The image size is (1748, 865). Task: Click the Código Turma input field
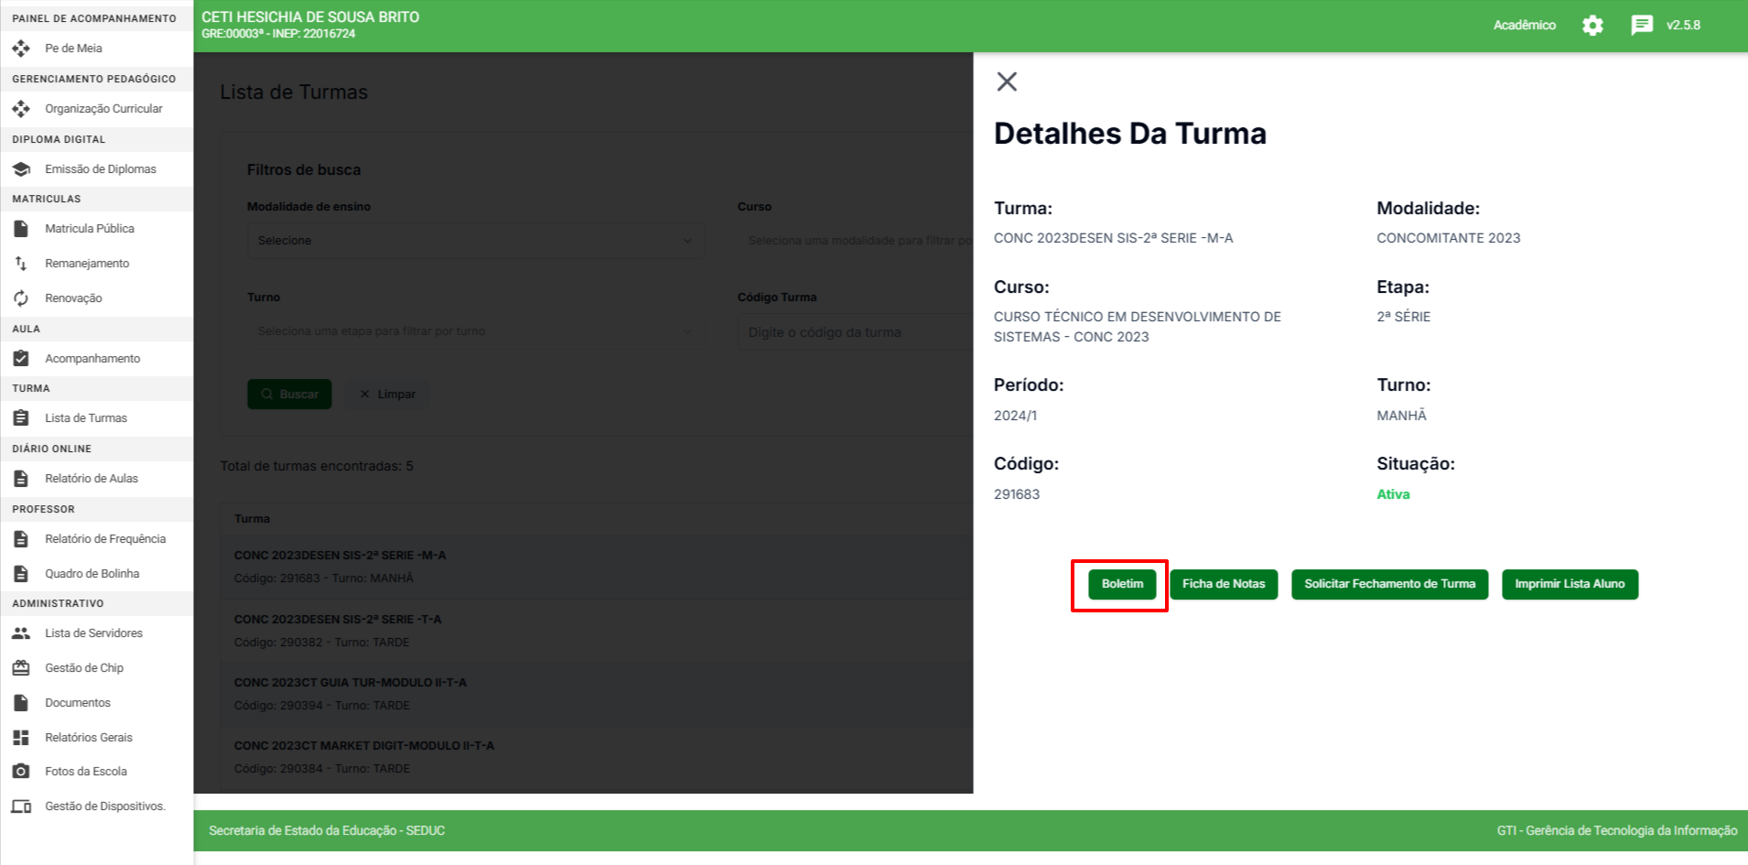click(x=856, y=332)
